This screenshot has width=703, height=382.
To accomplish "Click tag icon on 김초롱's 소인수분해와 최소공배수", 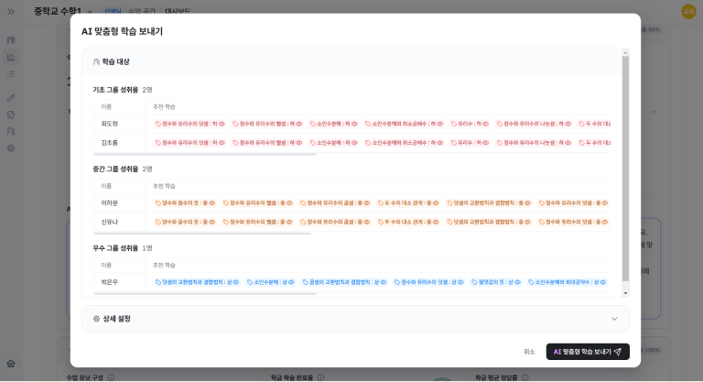I will pyautogui.click(x=367, y=143).
